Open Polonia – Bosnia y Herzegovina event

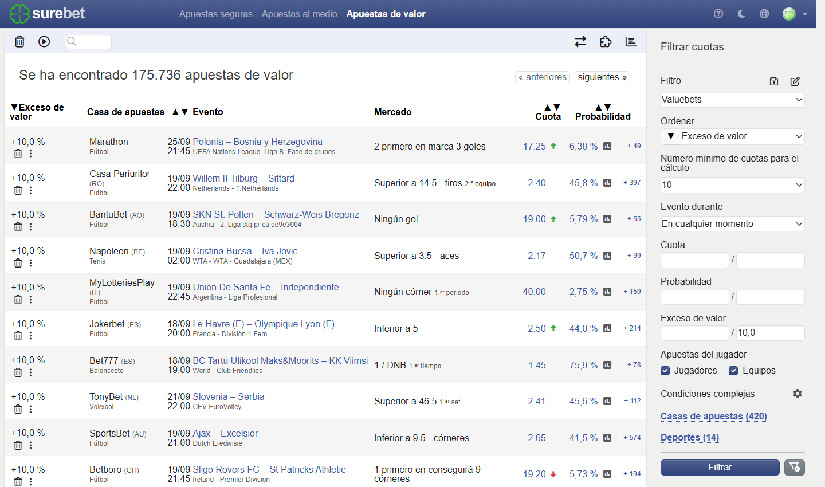(x=258, y=142)
